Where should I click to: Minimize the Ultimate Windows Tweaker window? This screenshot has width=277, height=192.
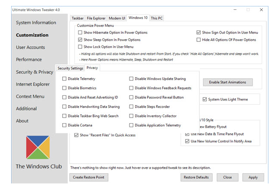tap(235, 10)
